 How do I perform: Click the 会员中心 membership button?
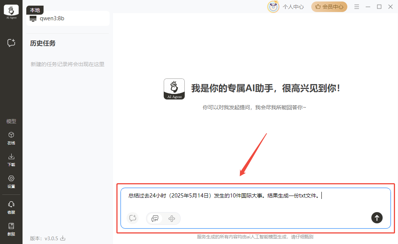tap(329, 7)
